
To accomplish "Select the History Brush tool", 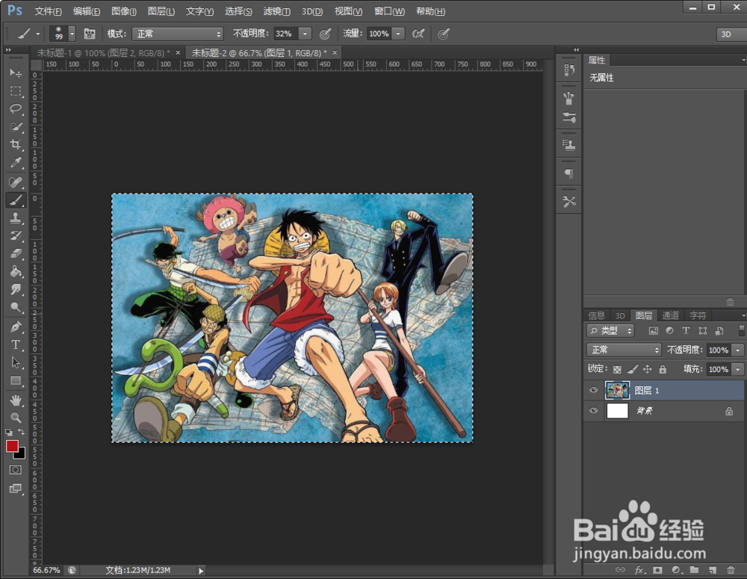I will coord(16,236).
